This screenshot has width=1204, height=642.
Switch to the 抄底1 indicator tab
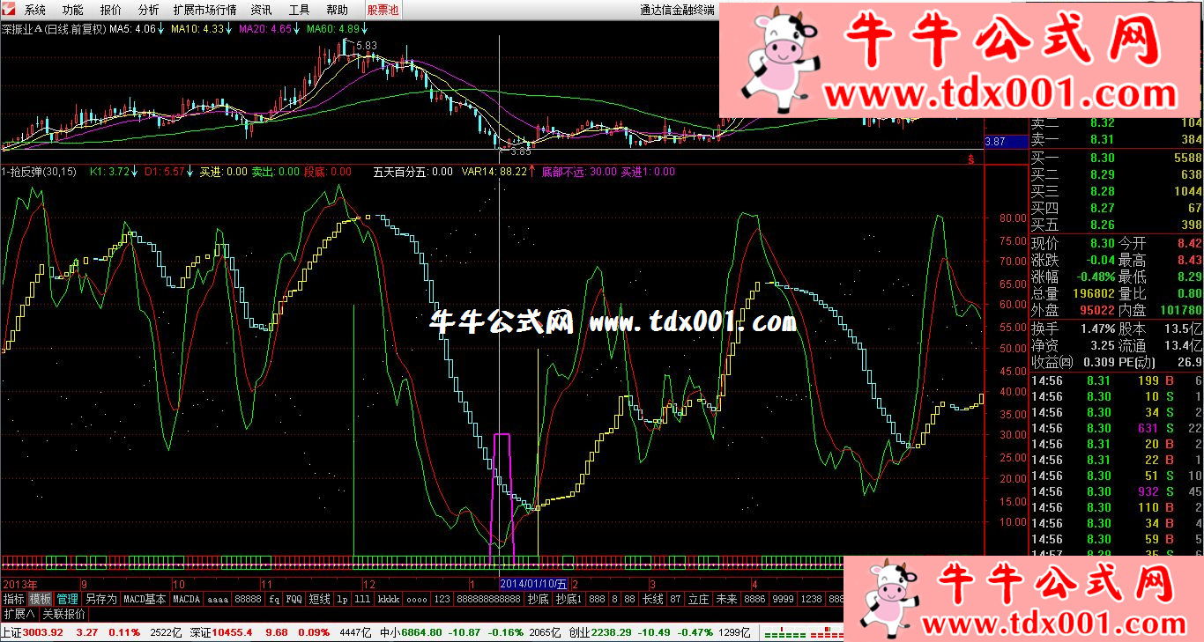[569, 599]
